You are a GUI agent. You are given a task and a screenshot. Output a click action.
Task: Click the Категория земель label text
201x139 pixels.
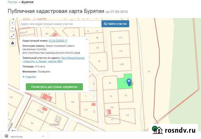click(34, 46)
